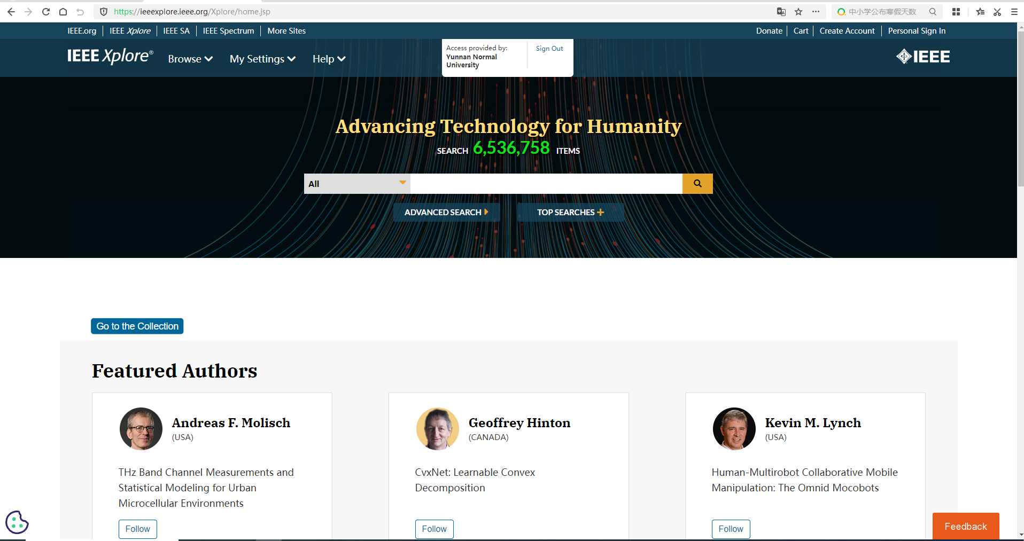This screenshot has height=541, width=1024.
Task: Expand the Browse menu
Action: [190, 59]
